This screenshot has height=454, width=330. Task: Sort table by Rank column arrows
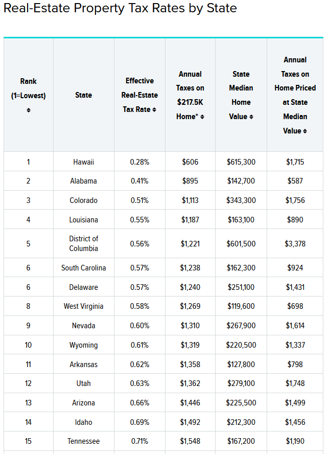[29, 110]
